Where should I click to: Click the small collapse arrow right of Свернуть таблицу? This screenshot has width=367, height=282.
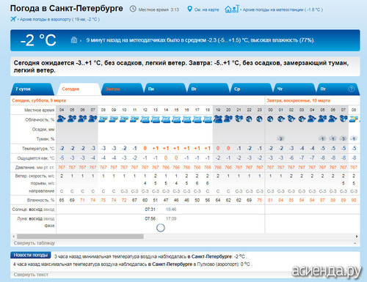355,243
